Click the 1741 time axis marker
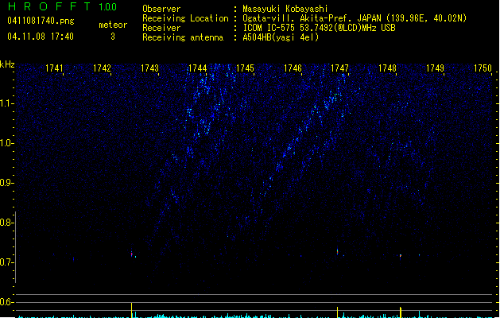500x318 pixels. [x=54, y=68]
